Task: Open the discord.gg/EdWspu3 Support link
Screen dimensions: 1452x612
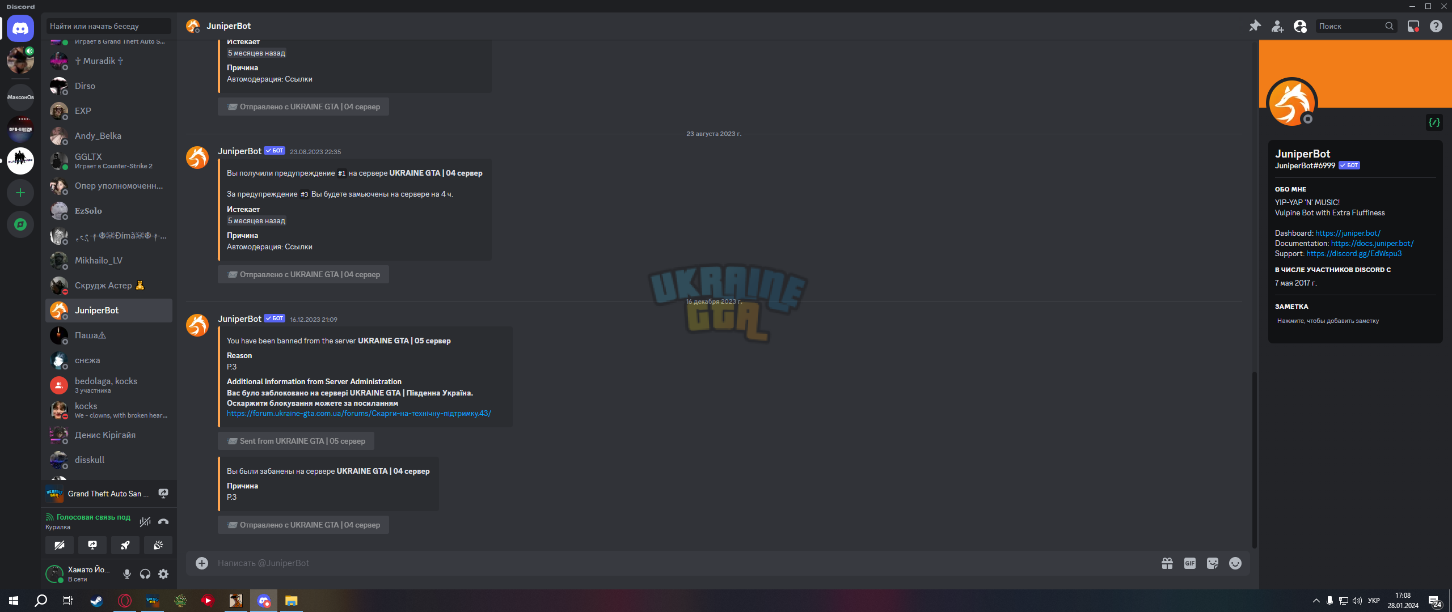Action: coord(1354,254)
